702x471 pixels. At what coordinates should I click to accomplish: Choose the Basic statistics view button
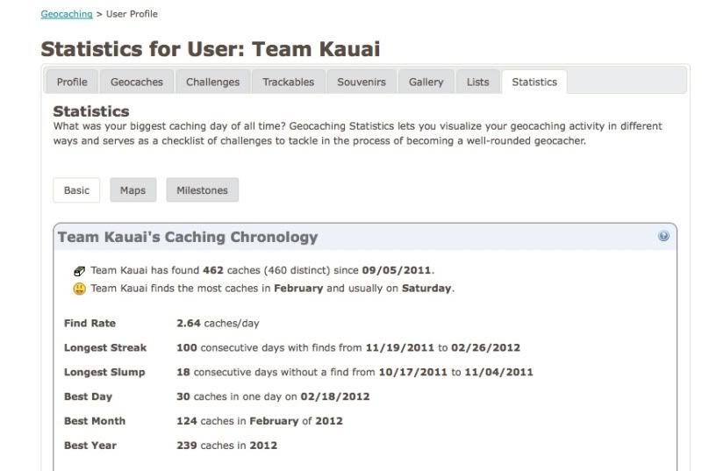[x=76, y=190]
